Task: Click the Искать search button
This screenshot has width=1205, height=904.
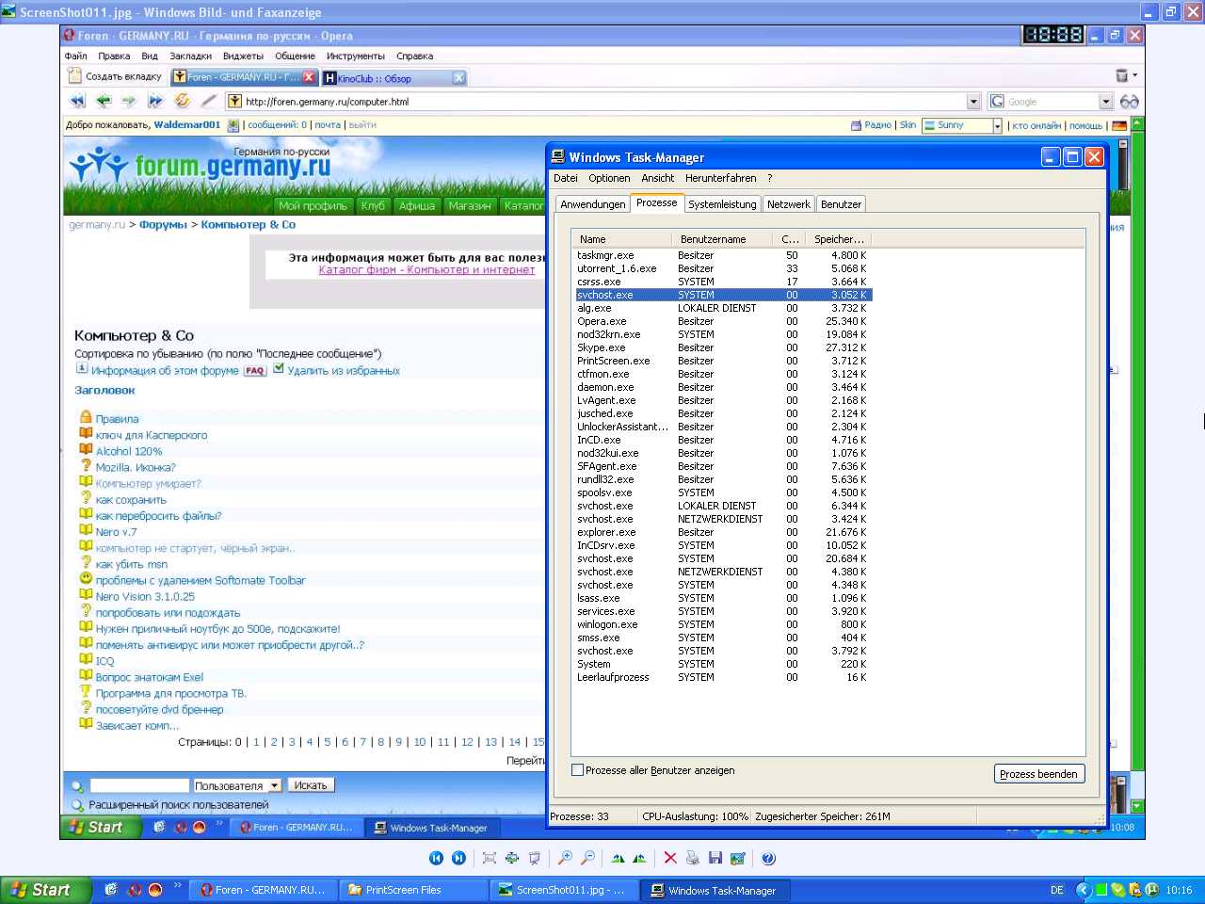Action: 311,785
